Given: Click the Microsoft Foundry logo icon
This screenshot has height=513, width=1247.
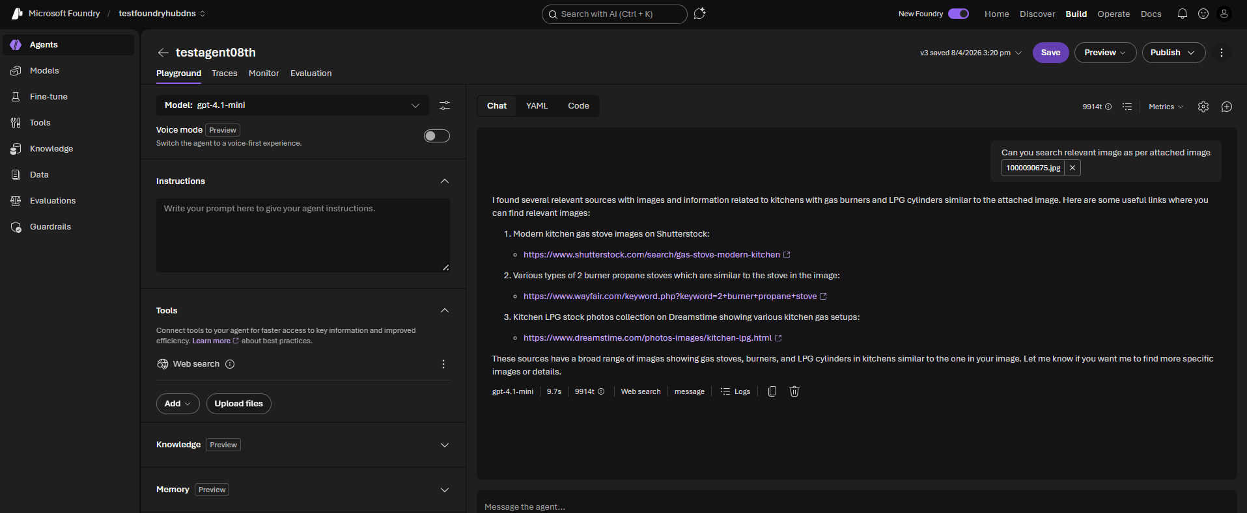Looking at the screenshot, I should coord(17,14).
